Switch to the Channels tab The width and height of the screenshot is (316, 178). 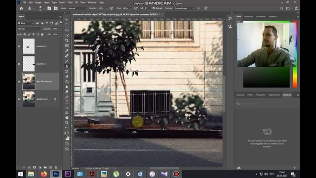coord(240,95)
